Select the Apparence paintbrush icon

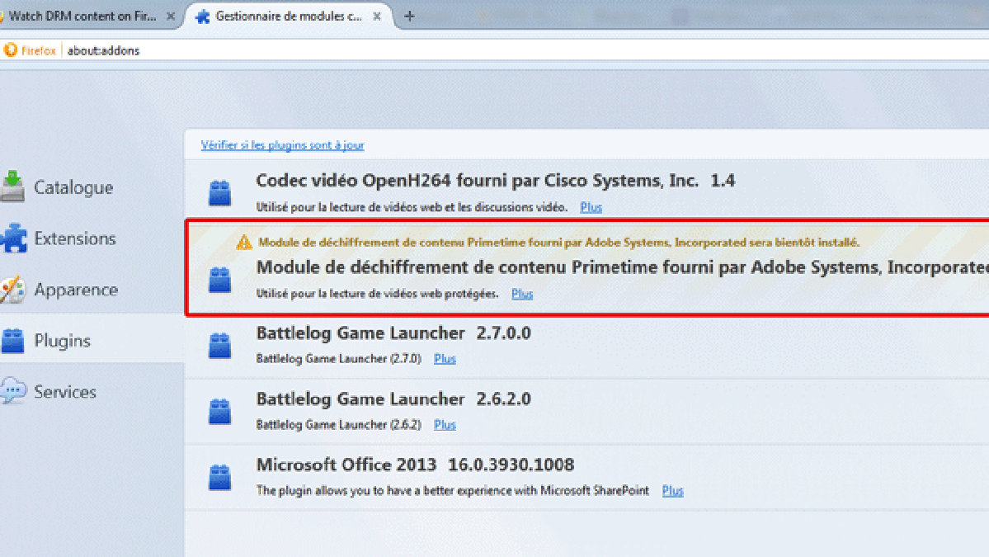pyautogui.click(x=12, y=290)
